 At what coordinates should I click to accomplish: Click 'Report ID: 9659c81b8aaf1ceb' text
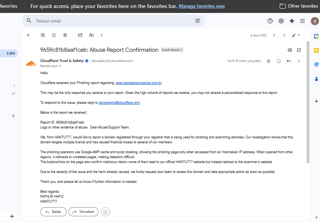[62, 122]
